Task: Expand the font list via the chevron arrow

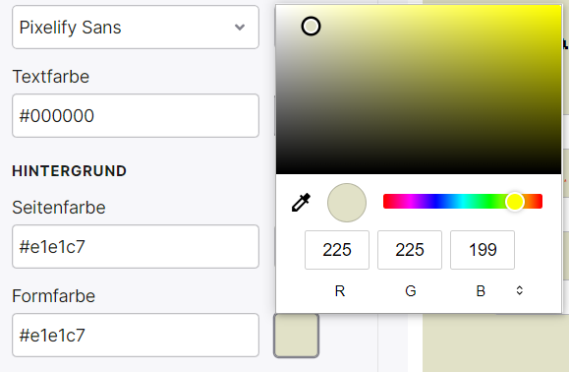Action: 240,28
